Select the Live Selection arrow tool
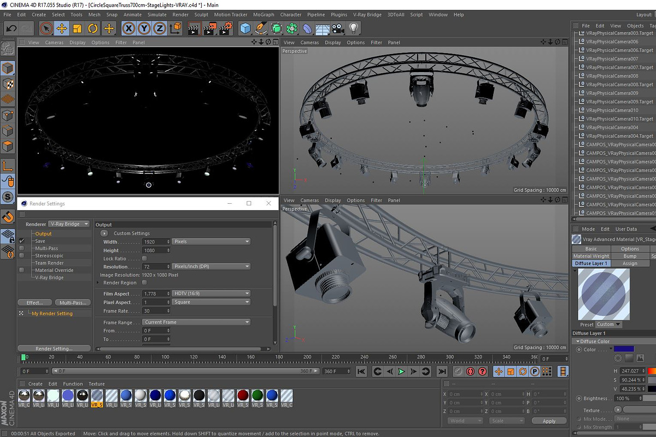Screen dimensions: 656x437 46,28
